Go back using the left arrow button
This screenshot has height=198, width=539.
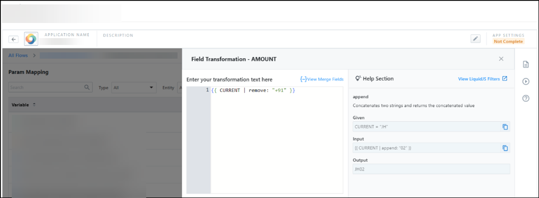click(13, 40)
